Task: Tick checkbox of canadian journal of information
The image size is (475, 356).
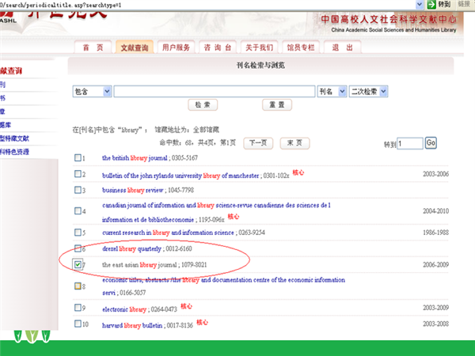Action: coord(78,210)
